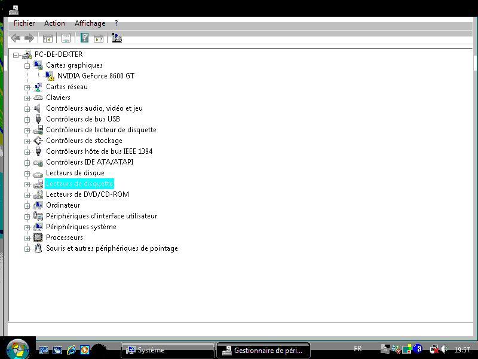Open the Windows Start menu orb

point(18,349)
